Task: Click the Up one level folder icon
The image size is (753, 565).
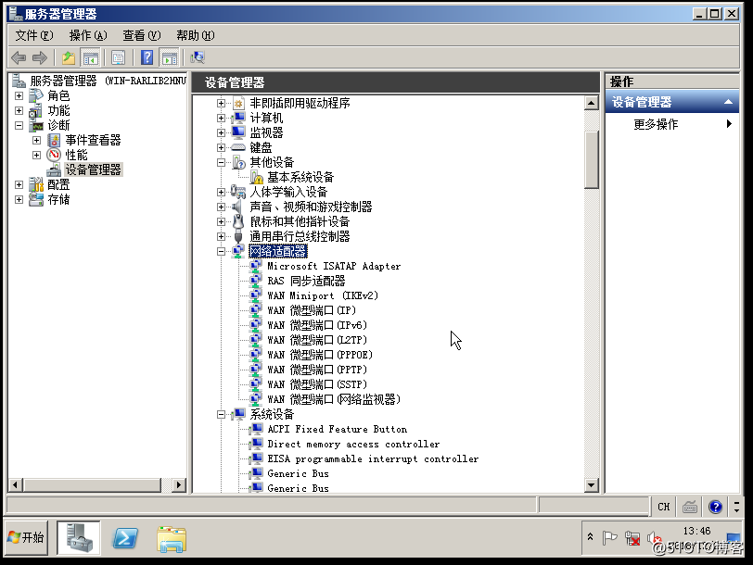Action: (69, 58)
